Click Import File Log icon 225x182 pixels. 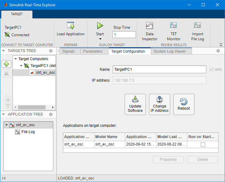tap(198, 25)
